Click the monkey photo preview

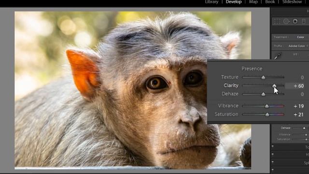133,90
